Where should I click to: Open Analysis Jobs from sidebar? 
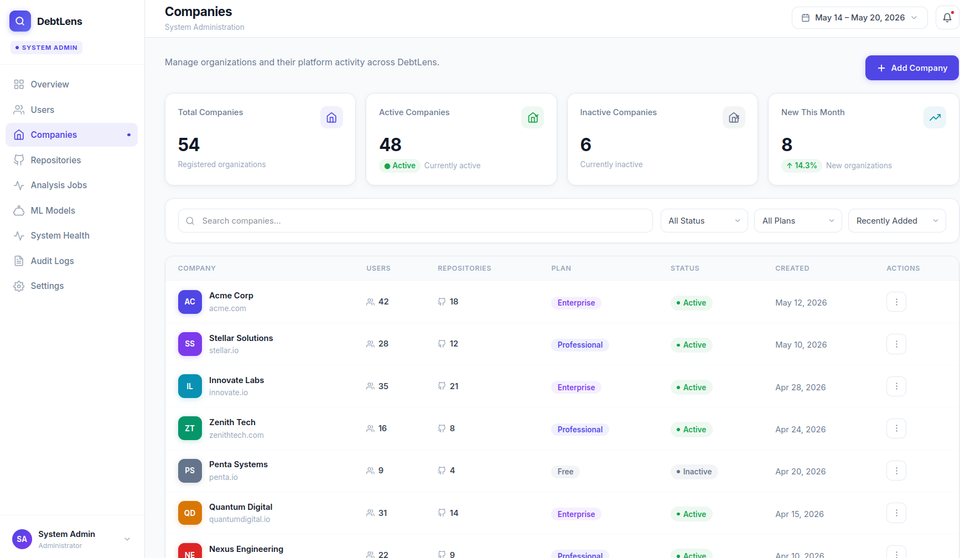(x=71, y=185)
